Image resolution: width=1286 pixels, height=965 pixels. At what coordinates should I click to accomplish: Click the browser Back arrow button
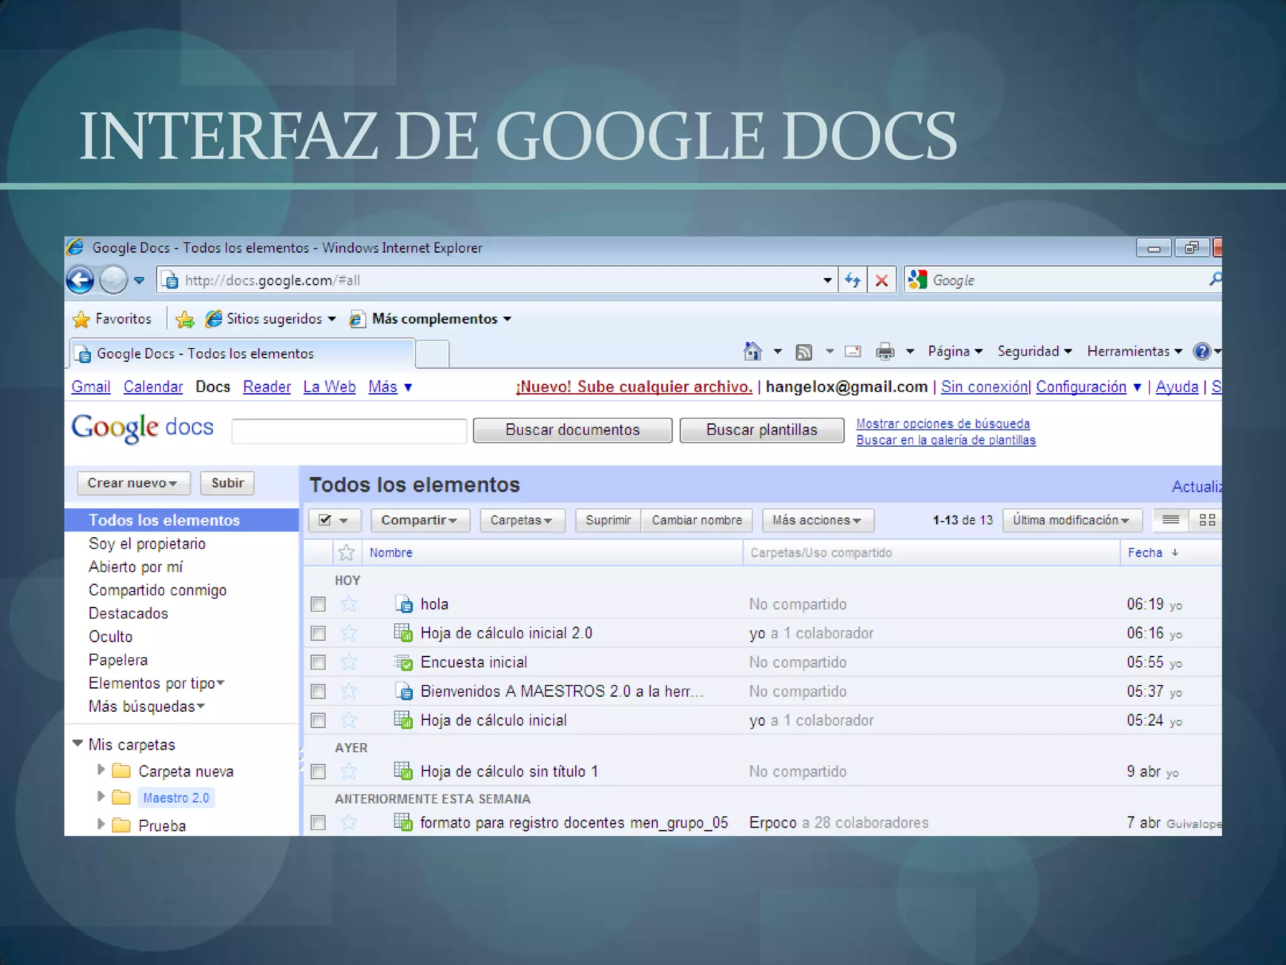point(80,280)
